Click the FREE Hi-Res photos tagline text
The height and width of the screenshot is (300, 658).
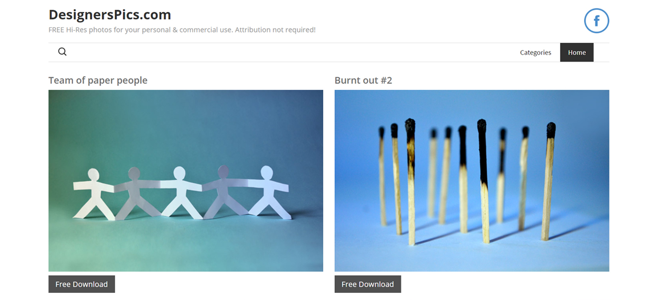point(182,30)
